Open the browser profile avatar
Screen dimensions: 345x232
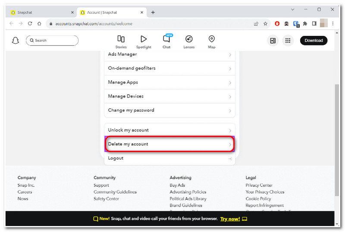[x=324, y=23]
